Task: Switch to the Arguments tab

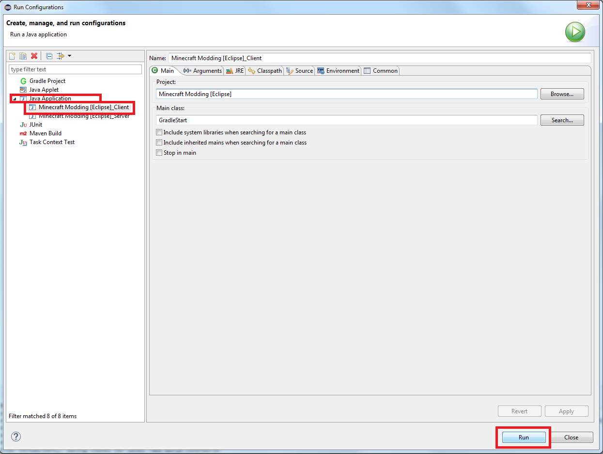Action: [x=203, y=71]
